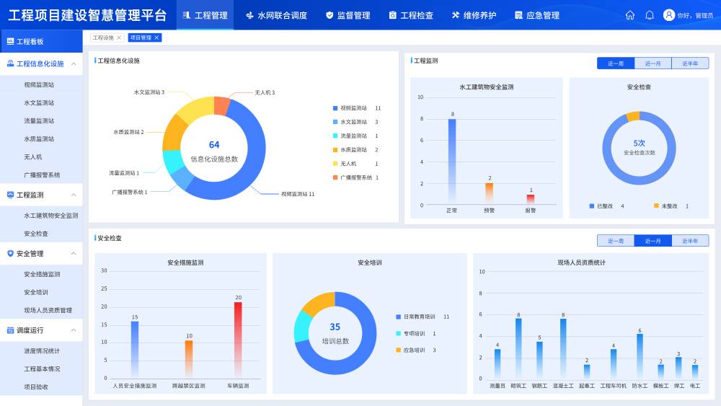This screenshot has height=406, width=721.
Task: Open notifications bell icon
Action: coord(650,15)
